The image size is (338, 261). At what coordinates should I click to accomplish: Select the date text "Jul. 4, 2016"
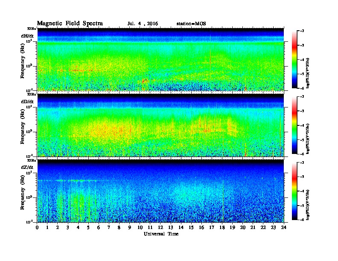(x=143, y=24)
